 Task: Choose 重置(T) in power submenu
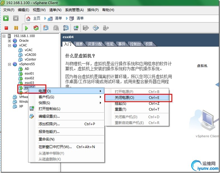(x=137, y=109)
